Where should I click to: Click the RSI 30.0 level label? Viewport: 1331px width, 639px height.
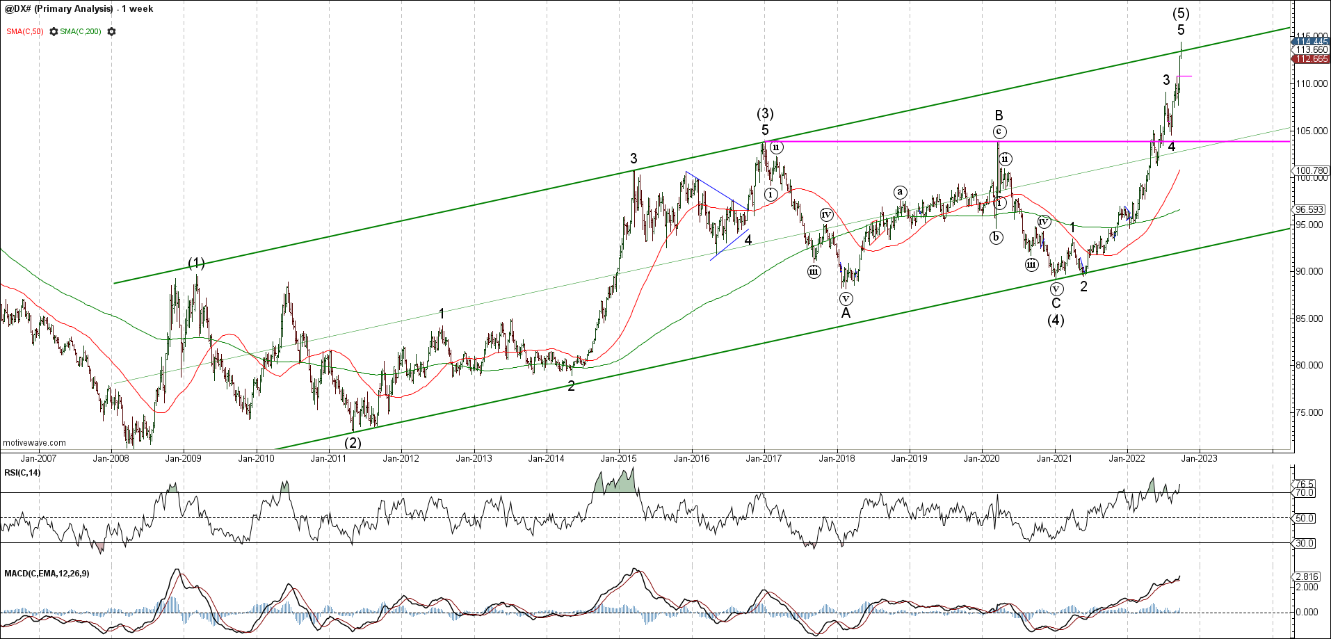click(1305, 543)
